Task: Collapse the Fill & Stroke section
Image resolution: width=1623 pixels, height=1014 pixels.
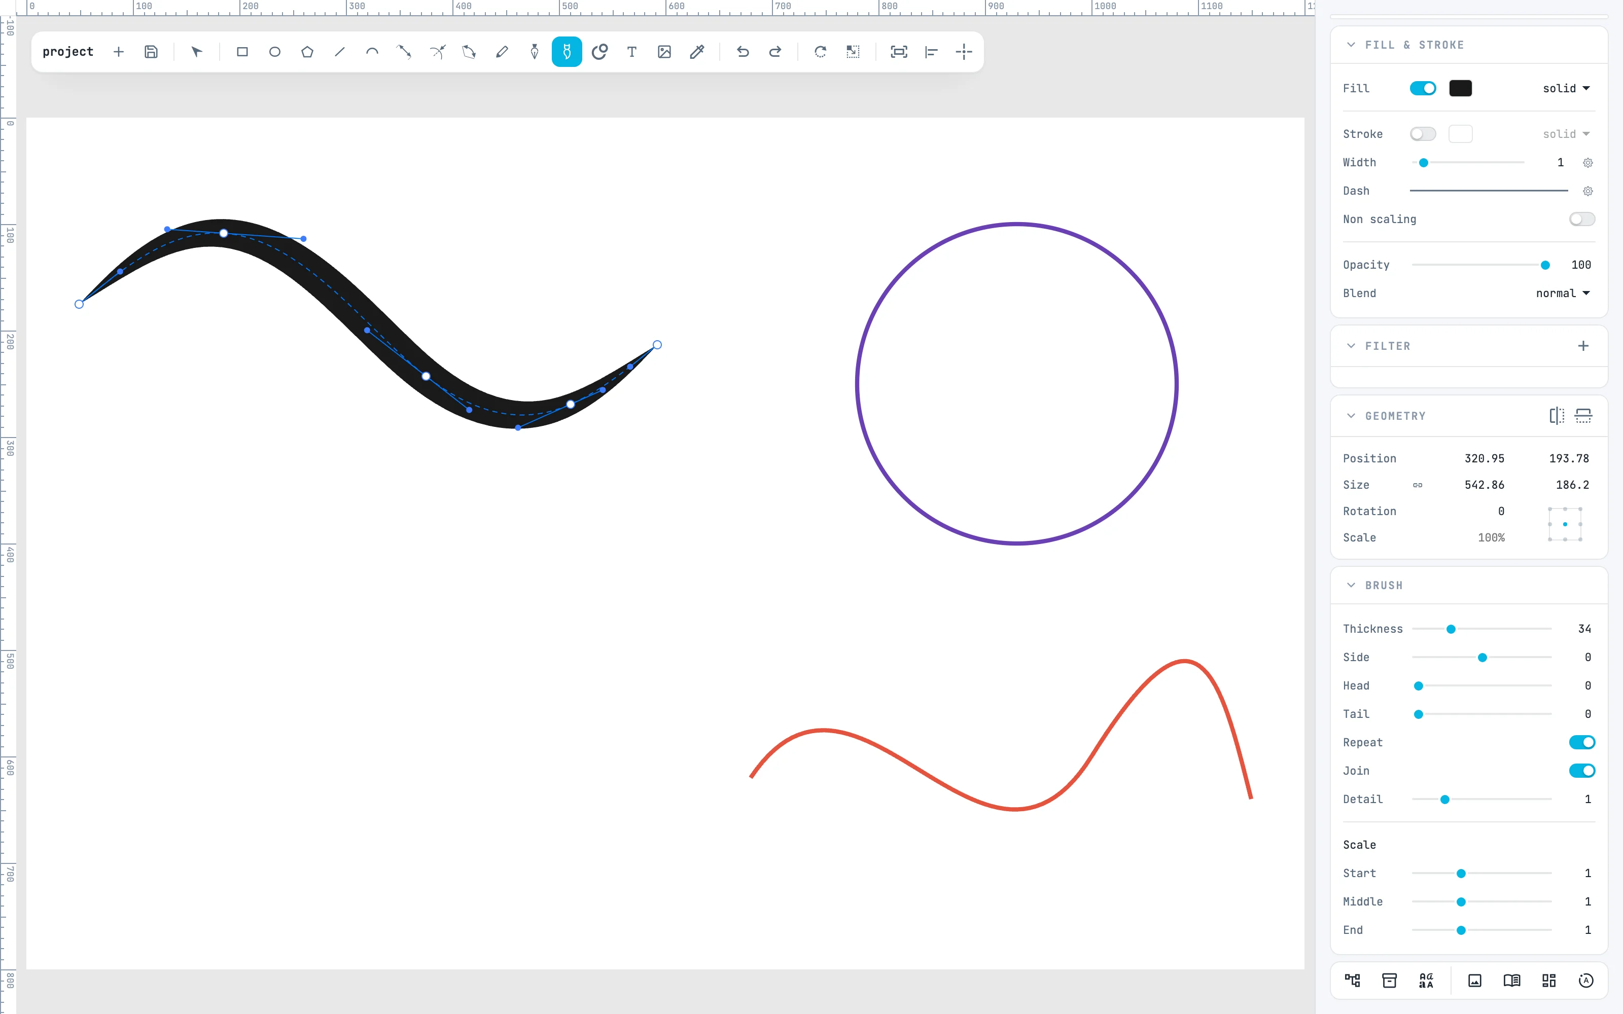Action: tap(1351, 45)
